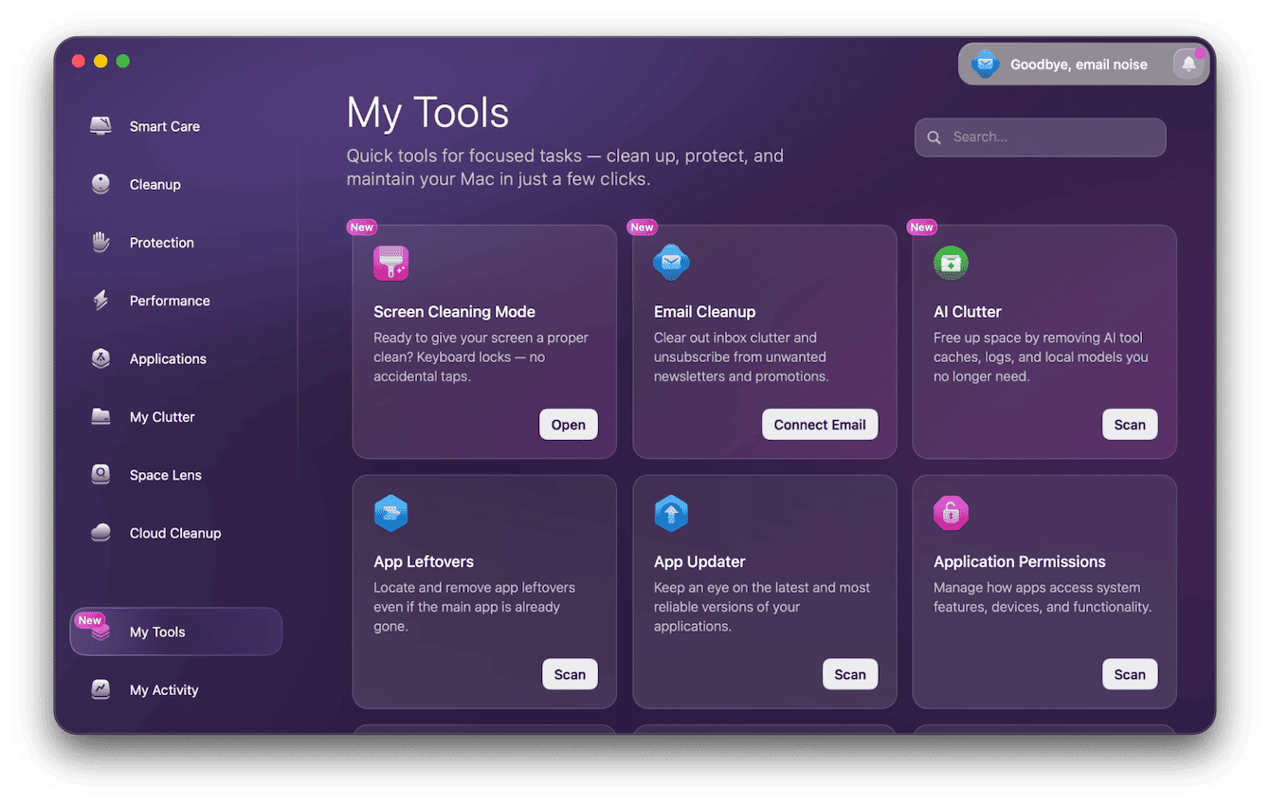
Task: Run the App Updater scan
Action: click(850, 674)
